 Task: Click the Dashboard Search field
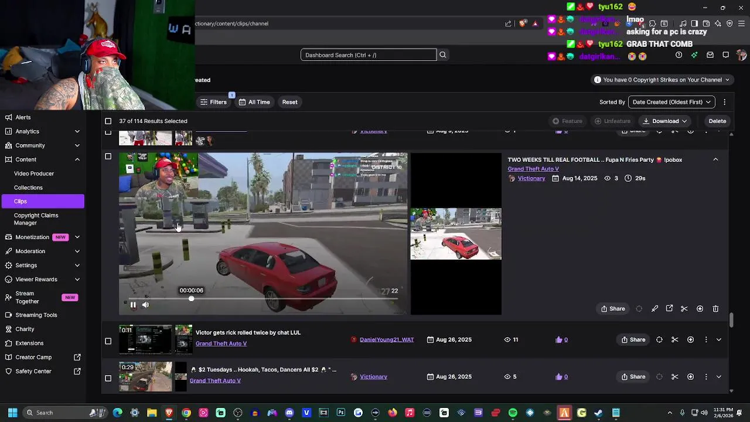(369, 55)
